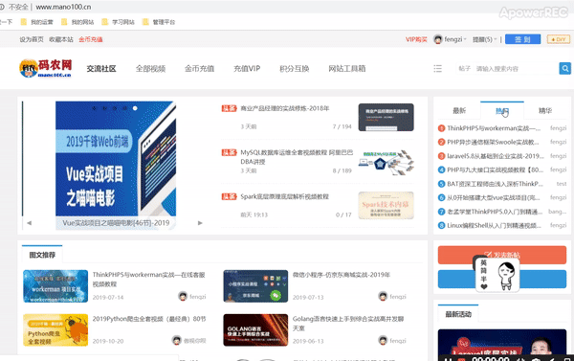
Task: Switch to the 热门 tab
Action: click(502, 110)
